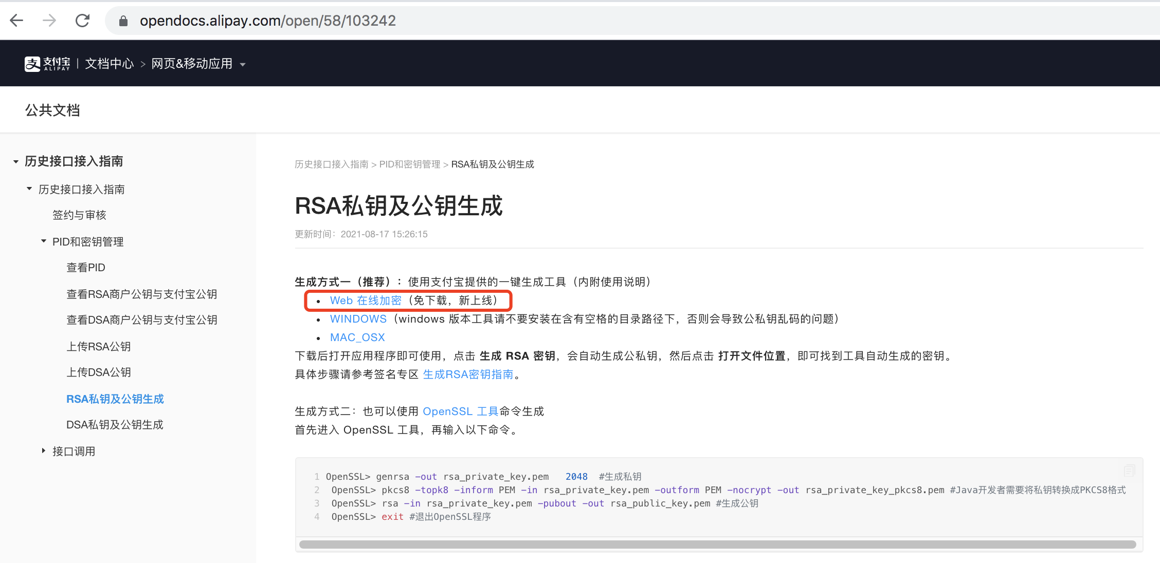The image size is (1160, 563).
Task: Collapse the top-level 历史接口接入指南 section arrow
Action: pyautogui.click(x=16, y=162)
